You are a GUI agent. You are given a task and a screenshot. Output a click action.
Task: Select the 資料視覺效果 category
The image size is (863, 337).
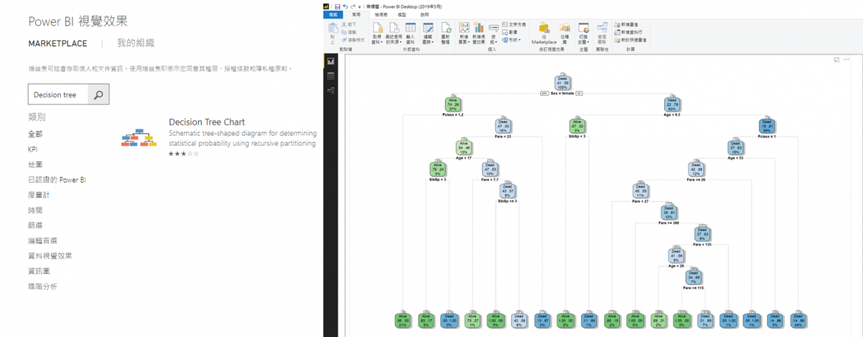pos(50,255)
